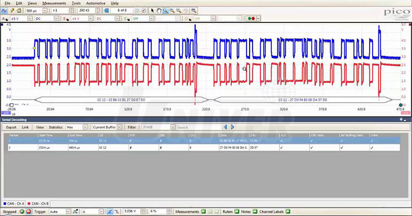Open the trigger mode Auto dropdown
The width and height of the screenshot is (412, 216).
68,211
